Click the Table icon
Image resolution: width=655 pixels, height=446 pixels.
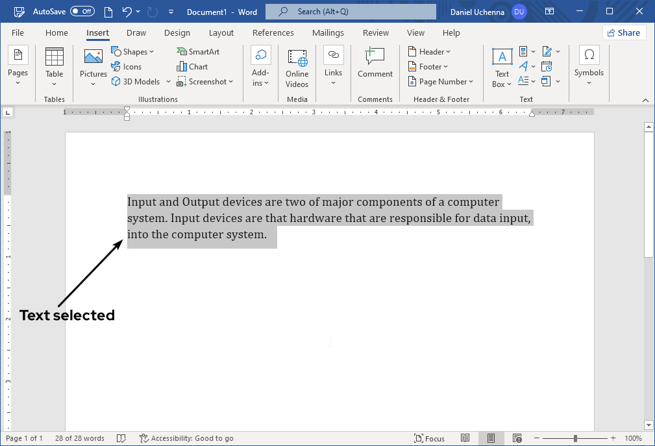(55, 57)
